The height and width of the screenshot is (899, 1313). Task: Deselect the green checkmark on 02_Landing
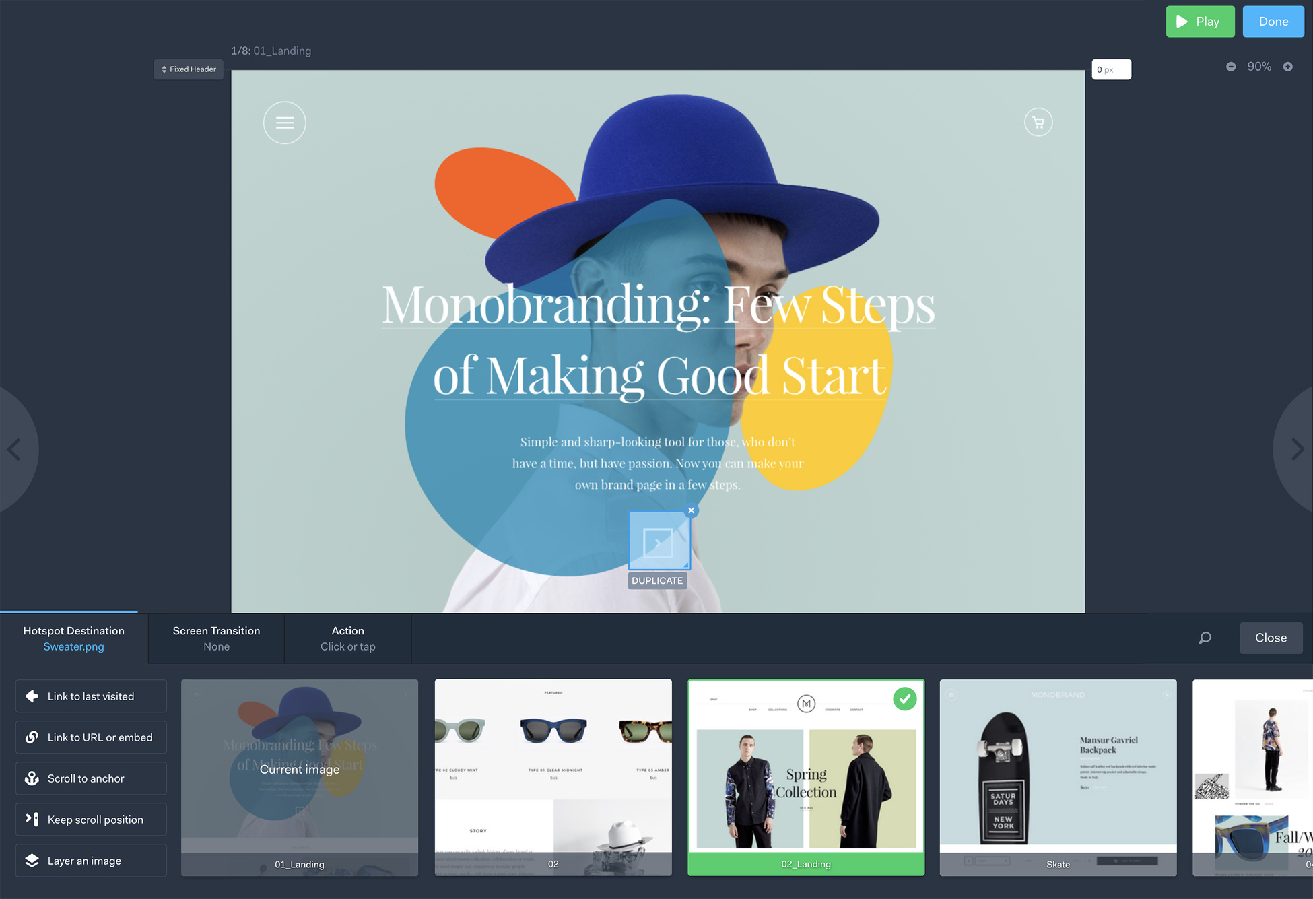905,699
